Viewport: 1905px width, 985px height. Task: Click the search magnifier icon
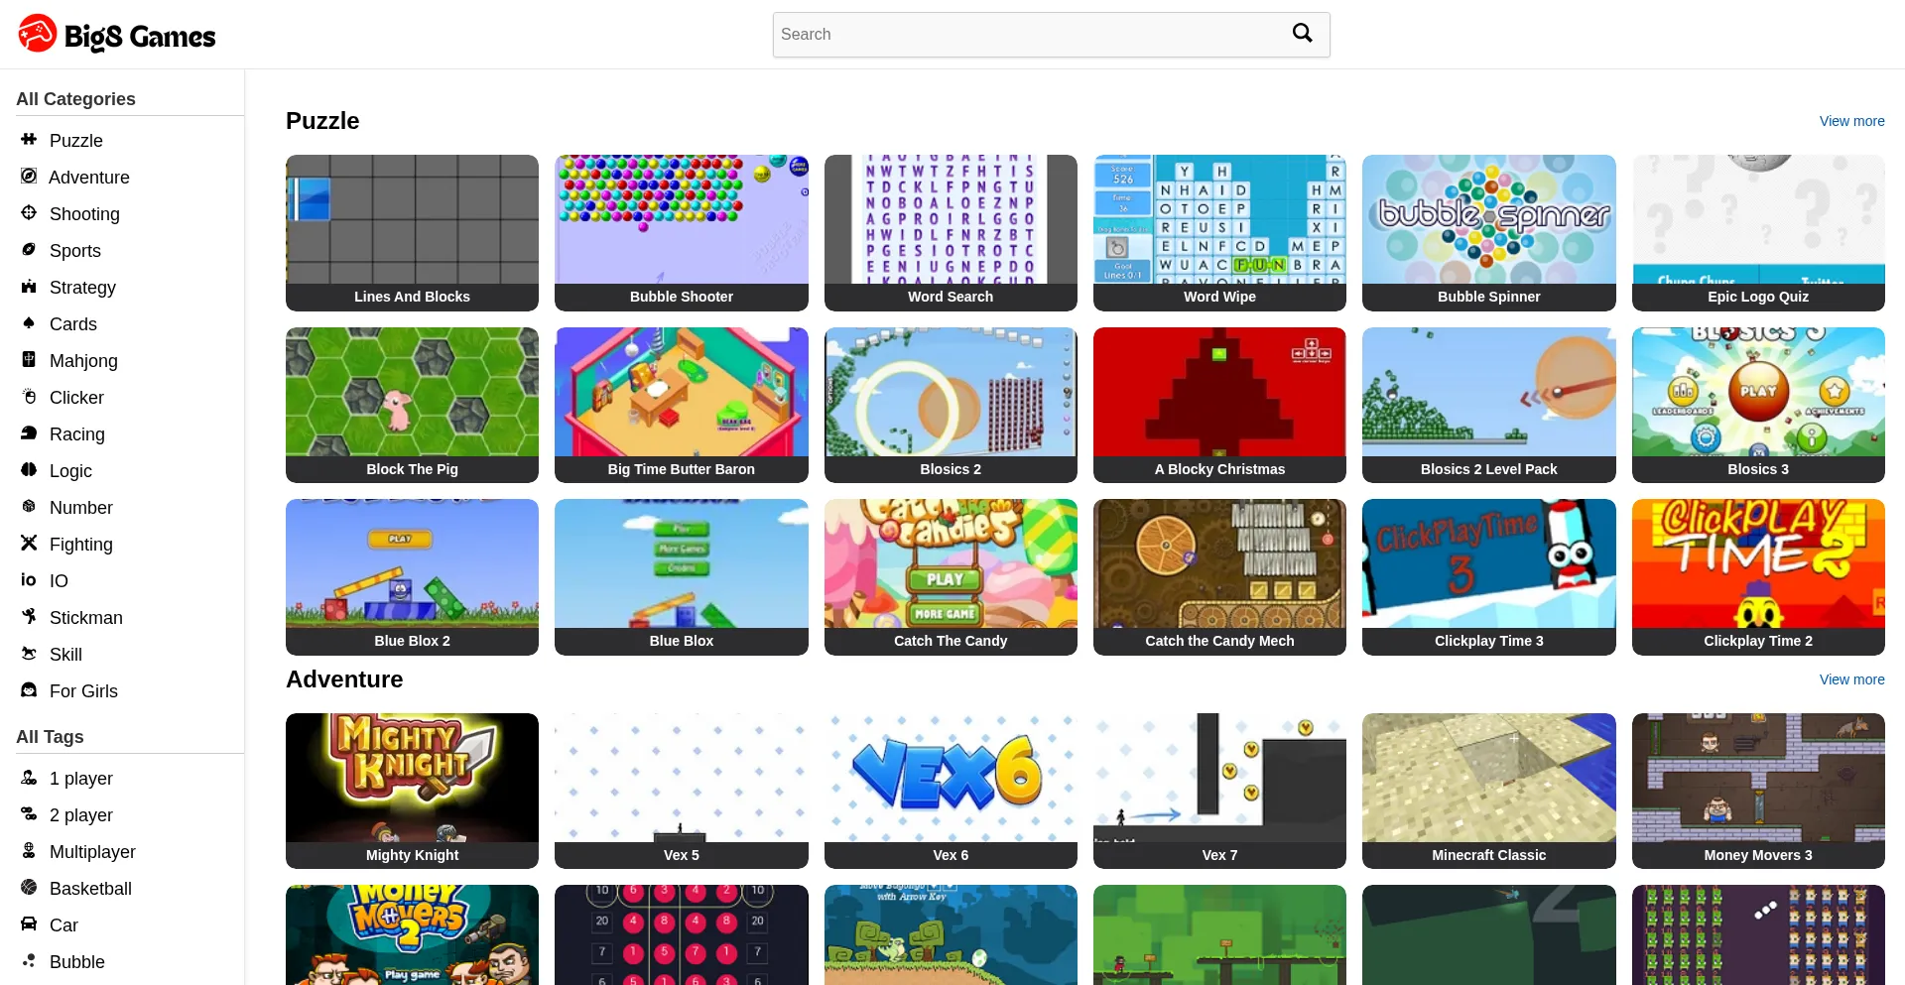pos(1302,34)
